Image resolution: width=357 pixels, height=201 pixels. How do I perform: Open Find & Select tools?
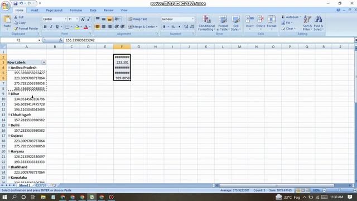(319, 23)
